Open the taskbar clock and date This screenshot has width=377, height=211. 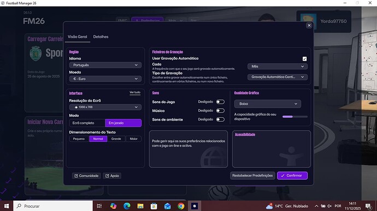point(352,206)
